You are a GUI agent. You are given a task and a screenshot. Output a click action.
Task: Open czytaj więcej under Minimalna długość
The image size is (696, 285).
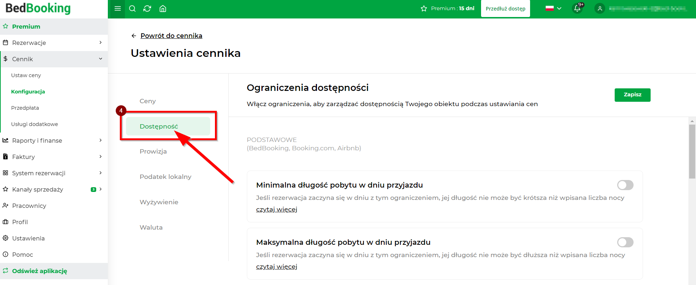click(x=277, y=209)
